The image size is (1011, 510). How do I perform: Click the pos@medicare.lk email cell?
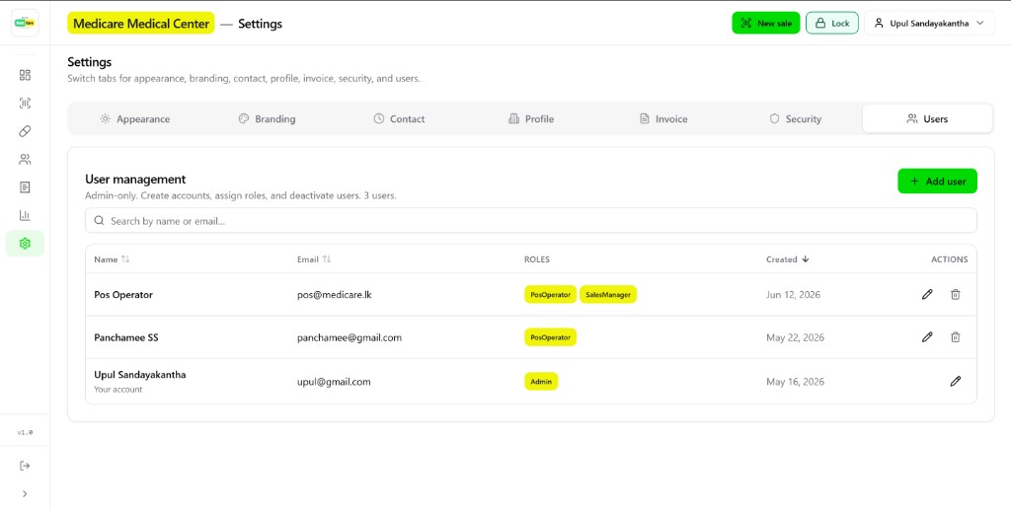click(x=335, y=295)
